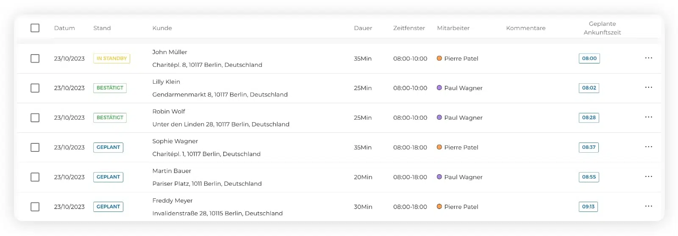The width and height of the screenshot is (678, 236).
Task: Select the John Müller row checkbox
Action: tap(35, 58)
